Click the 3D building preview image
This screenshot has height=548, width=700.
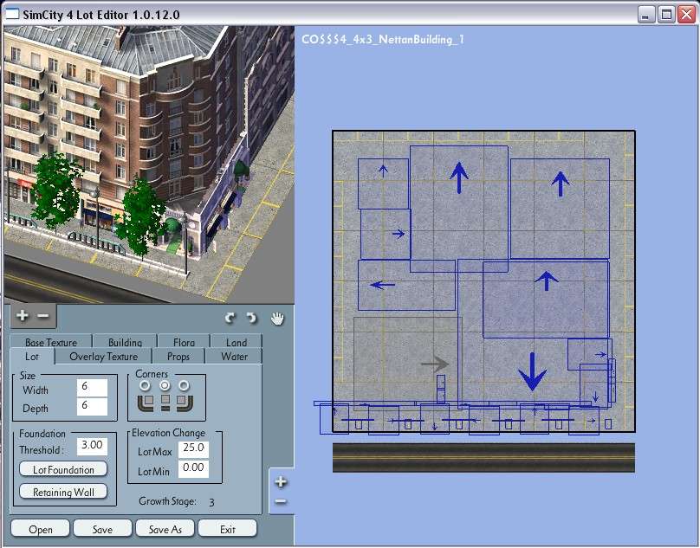(x=149, y=164)
